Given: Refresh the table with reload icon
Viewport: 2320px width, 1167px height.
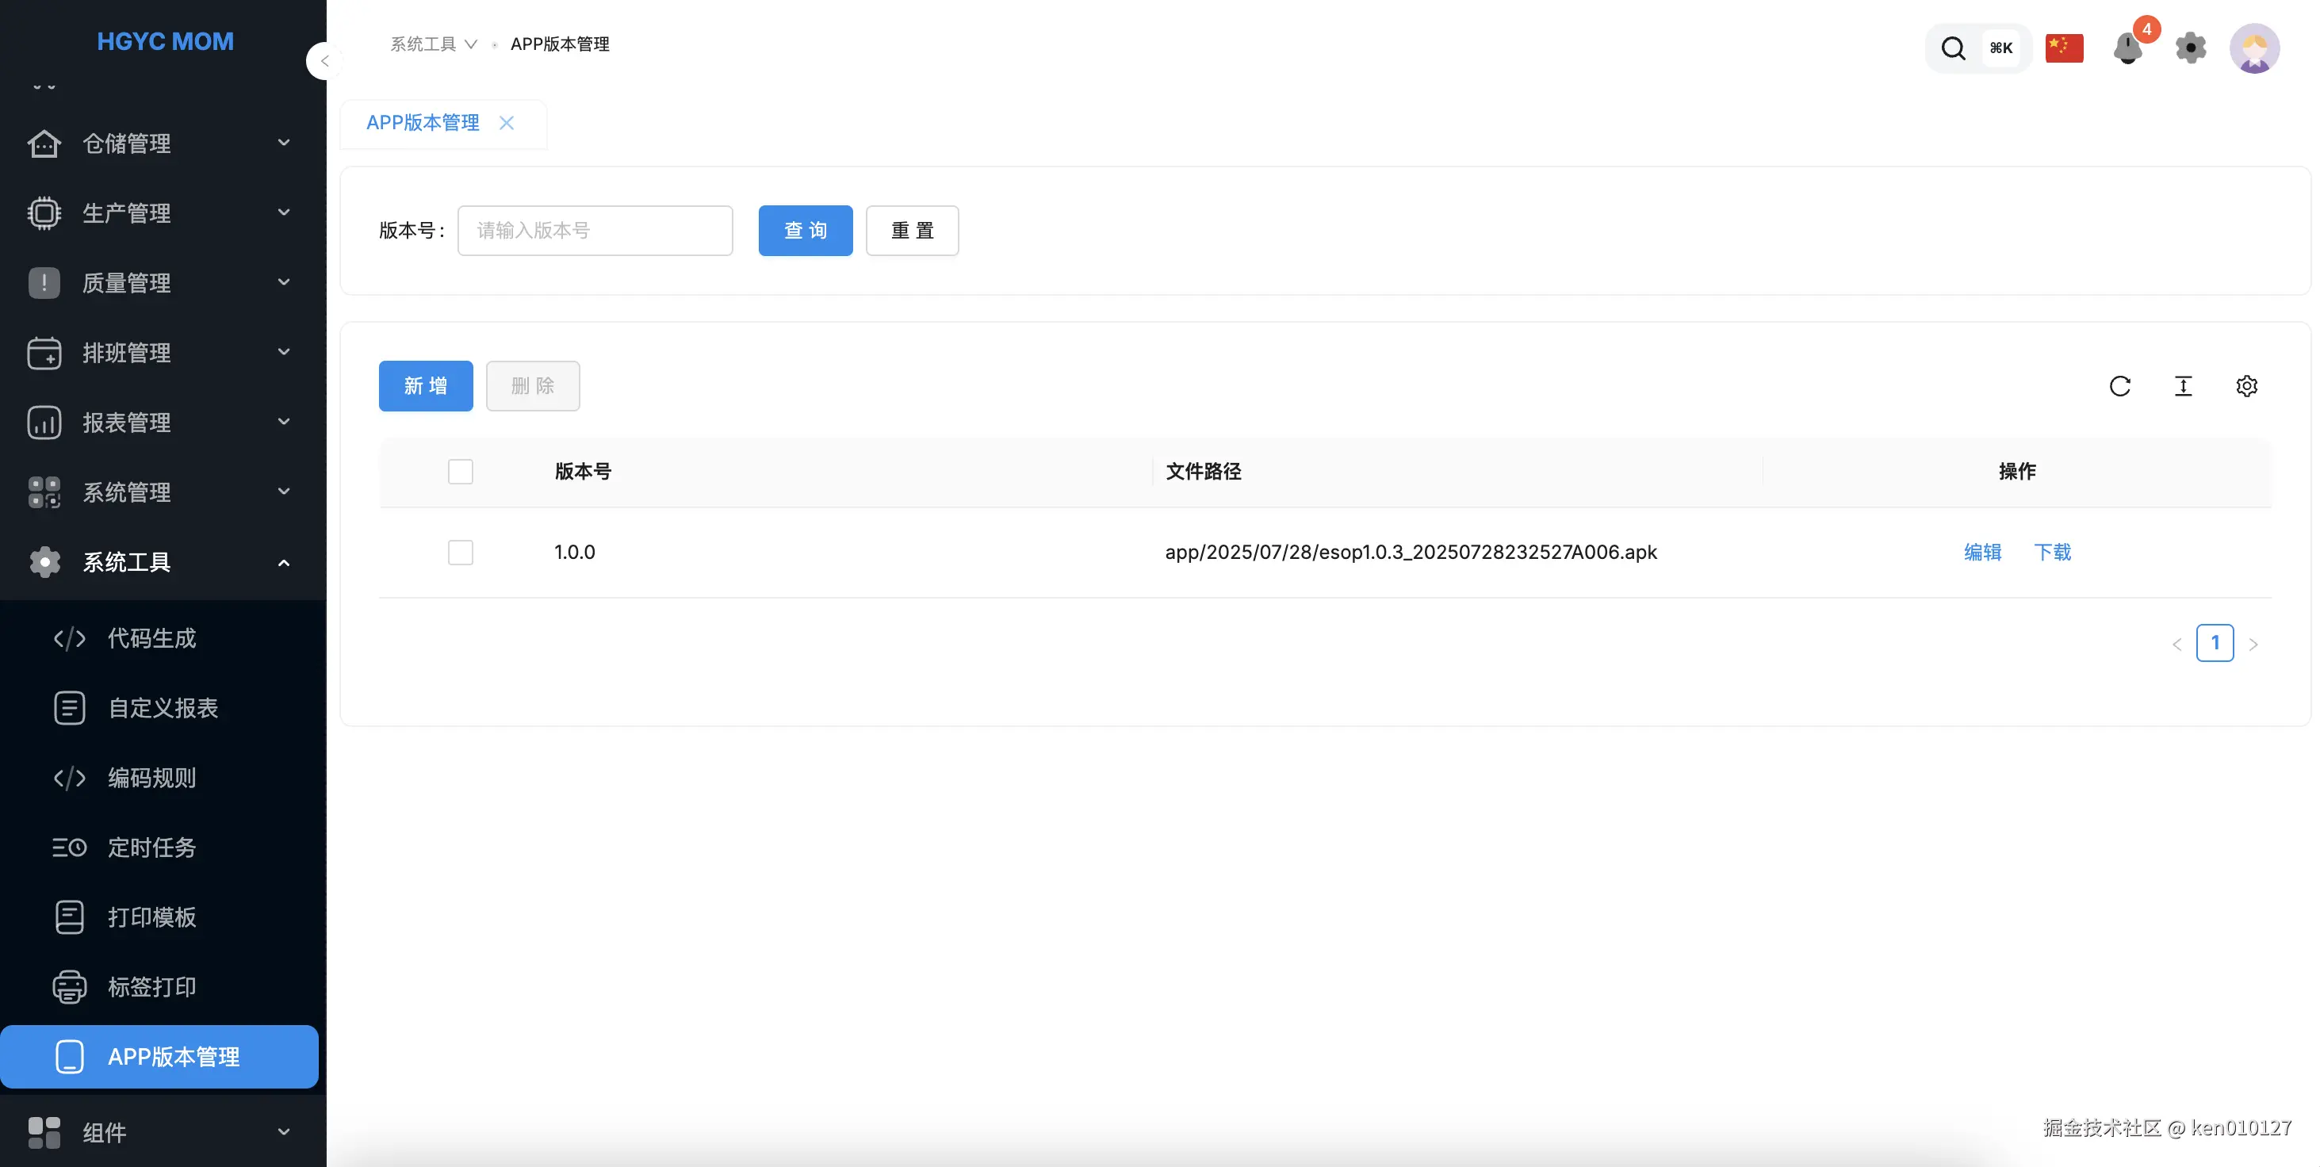Looking at the screenshot, I should (2119, 386).
